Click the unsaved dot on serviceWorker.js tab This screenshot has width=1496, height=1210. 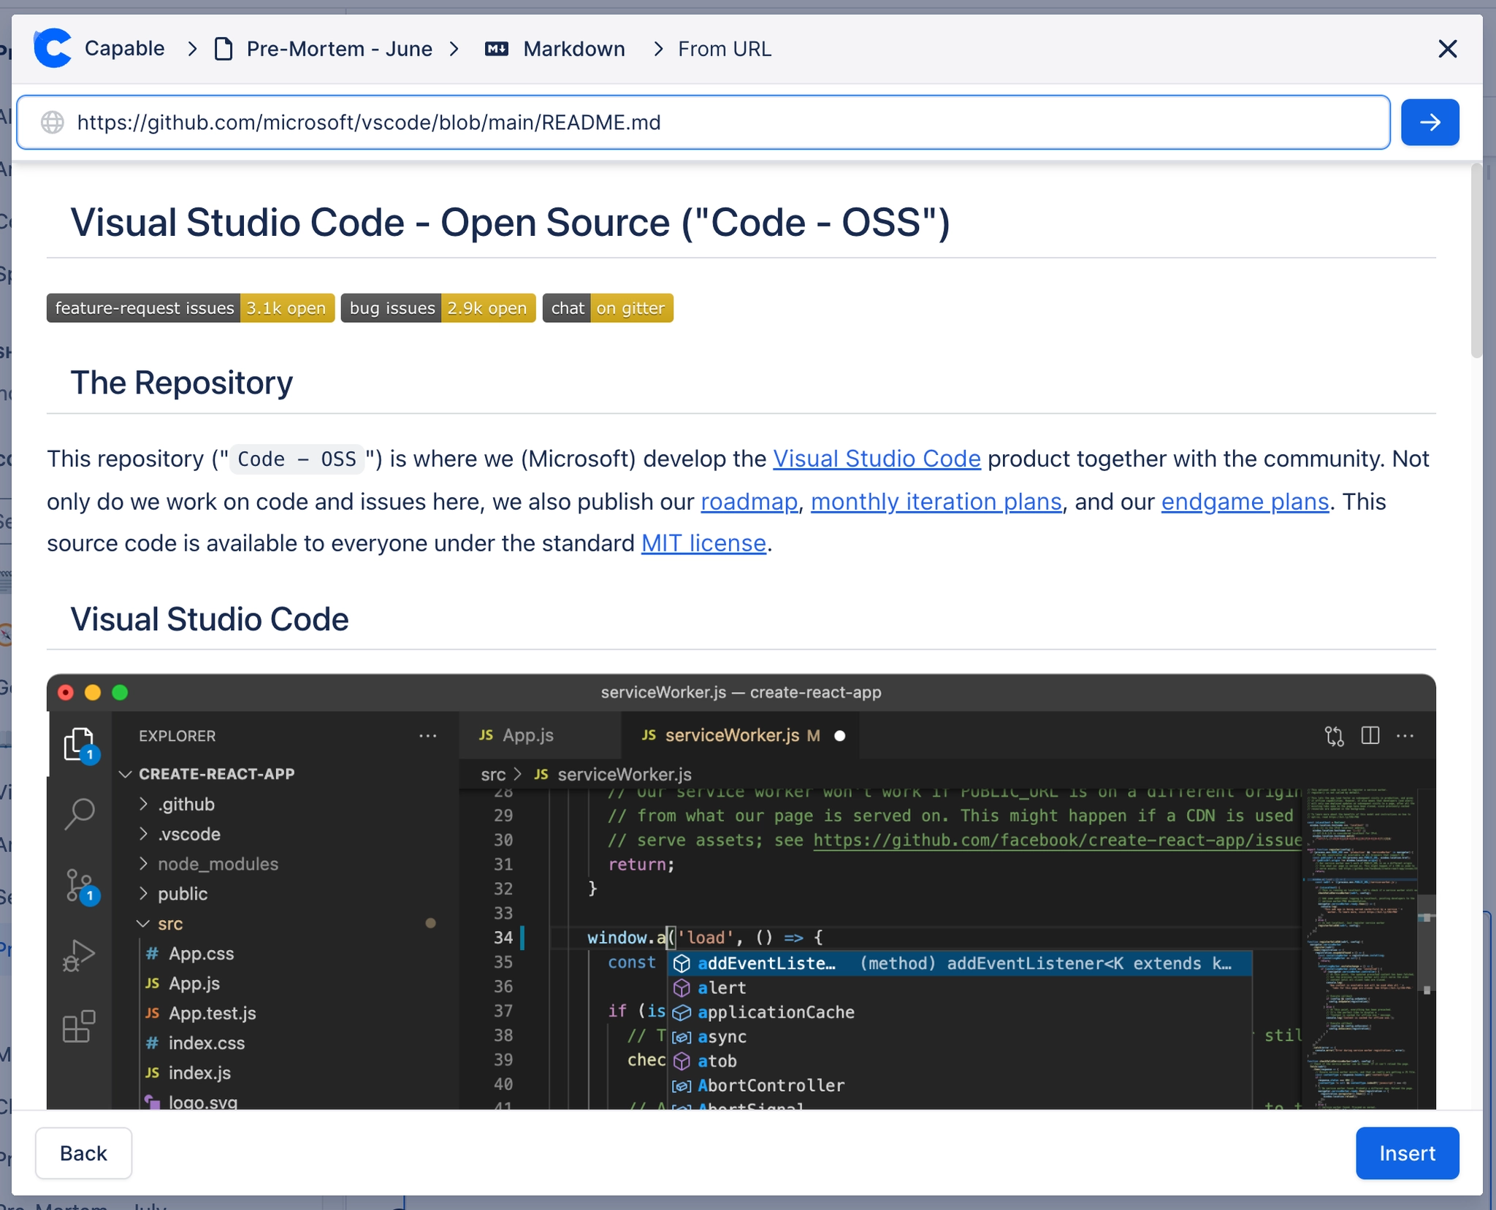(x=840, y=736)
